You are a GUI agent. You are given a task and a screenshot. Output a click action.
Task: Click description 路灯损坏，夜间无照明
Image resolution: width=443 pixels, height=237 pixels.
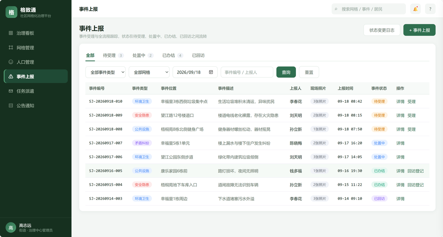pyautogui.click(x=238, y=171)
